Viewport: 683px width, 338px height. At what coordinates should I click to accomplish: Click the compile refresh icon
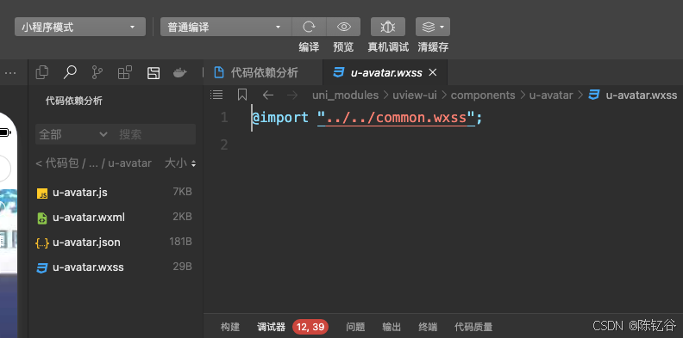(x=309, y=27)
